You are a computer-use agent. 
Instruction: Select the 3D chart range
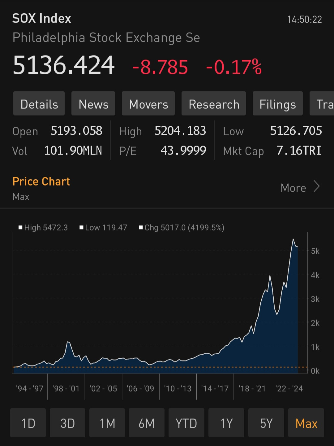67,423
